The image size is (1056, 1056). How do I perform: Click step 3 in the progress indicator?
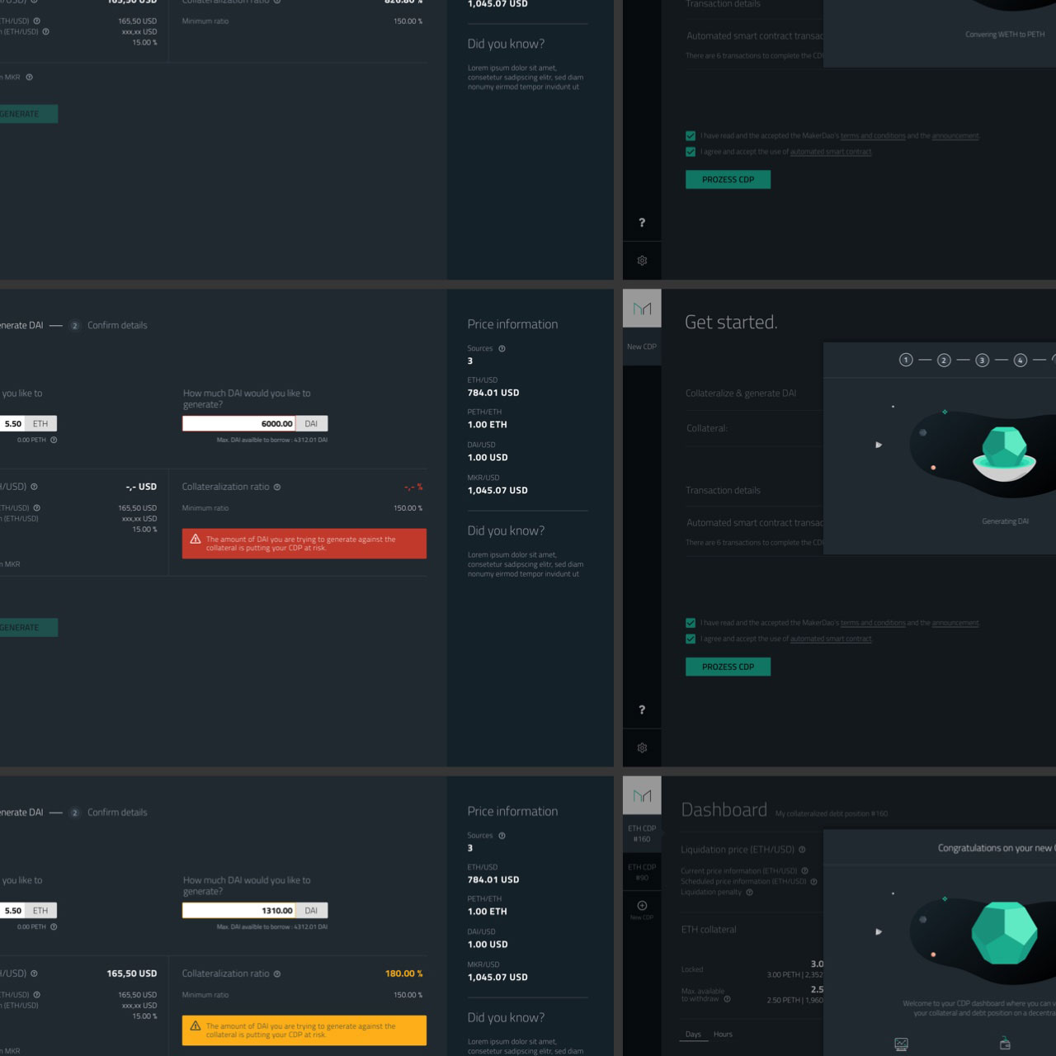[x=982, y=360]
